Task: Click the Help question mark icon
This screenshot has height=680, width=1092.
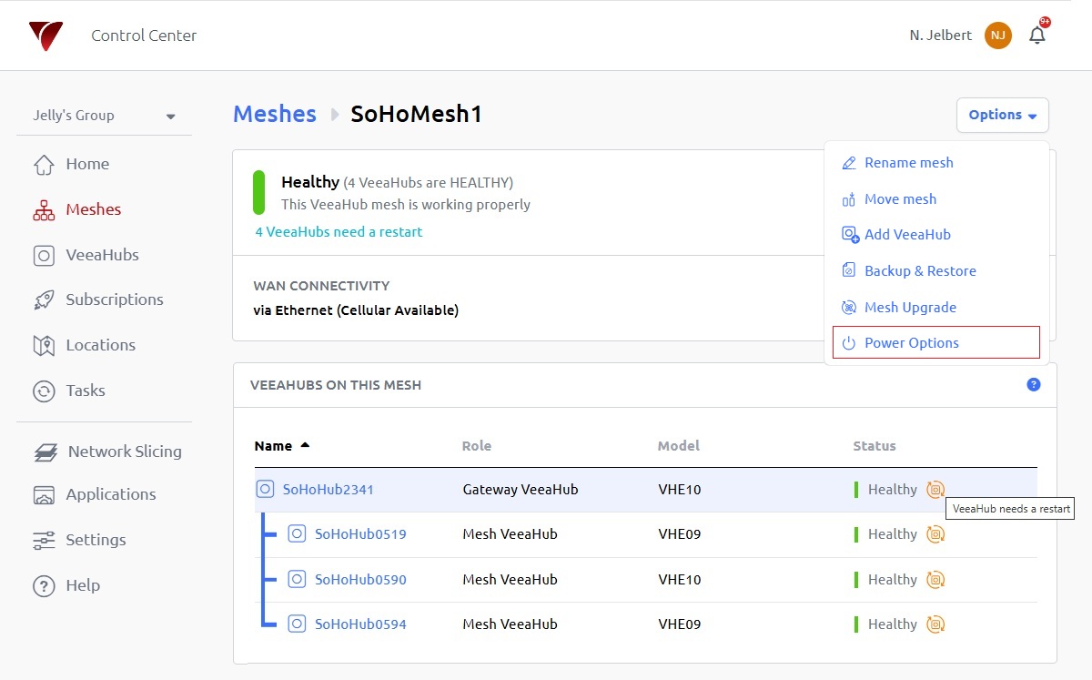Action: pyautogui.click(x=44, y=586)
